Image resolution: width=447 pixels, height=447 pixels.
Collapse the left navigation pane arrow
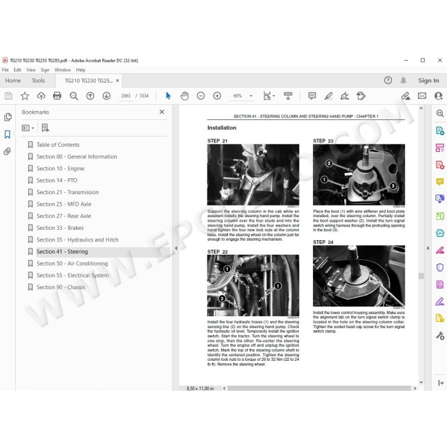pyautogui.click(x=176, y=248)
